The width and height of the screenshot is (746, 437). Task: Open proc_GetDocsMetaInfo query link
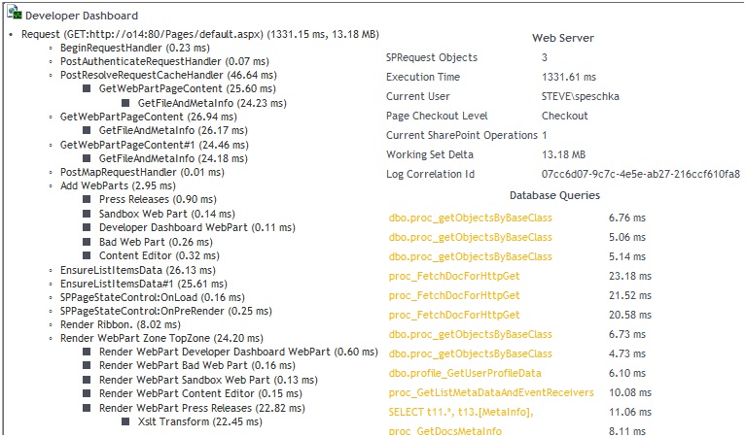click(x=444, y=431)
